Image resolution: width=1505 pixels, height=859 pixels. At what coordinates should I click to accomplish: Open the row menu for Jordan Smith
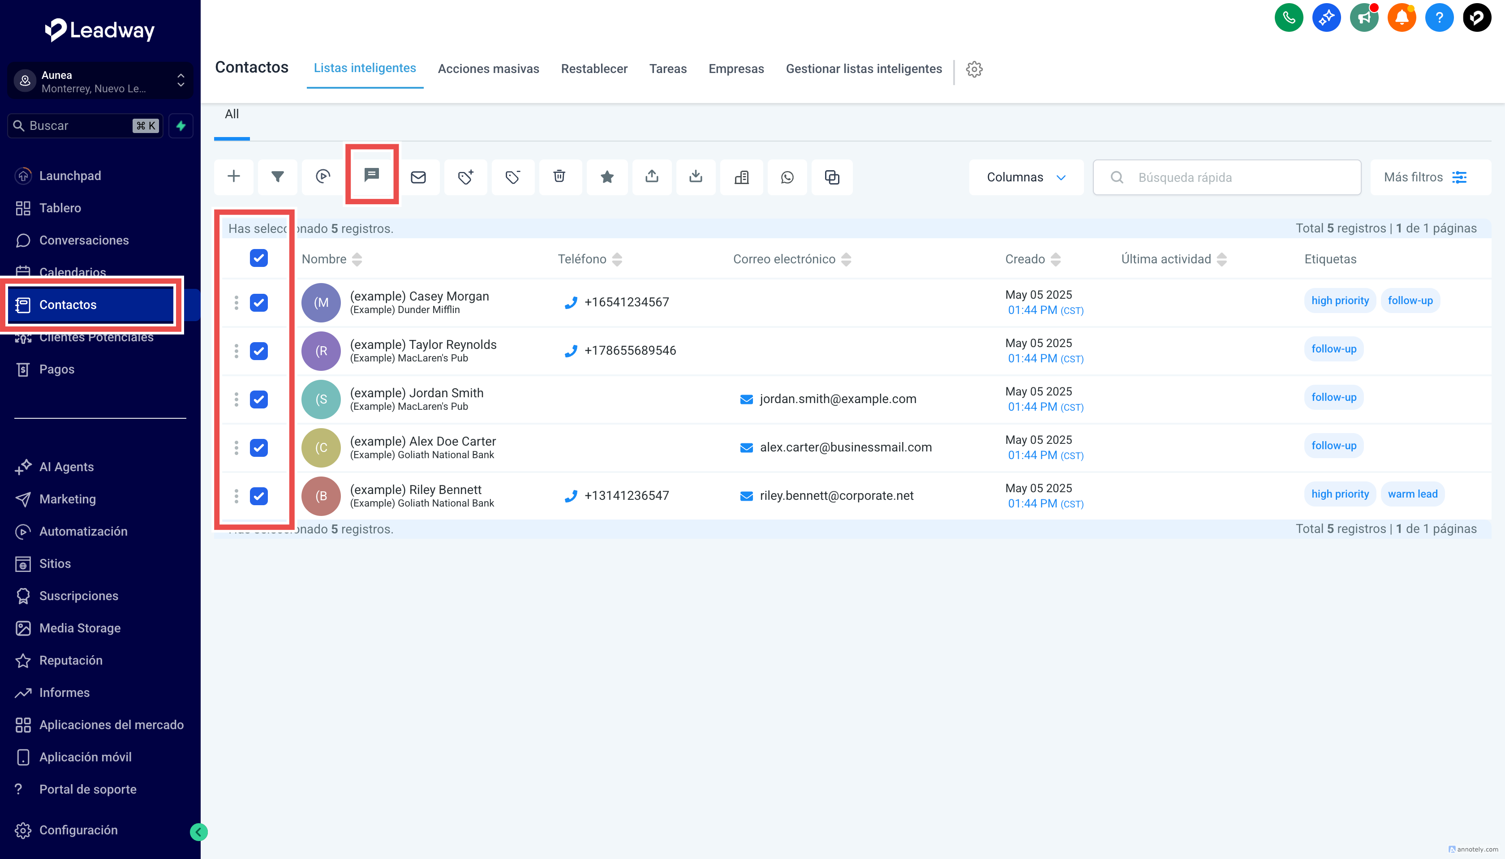236,399
